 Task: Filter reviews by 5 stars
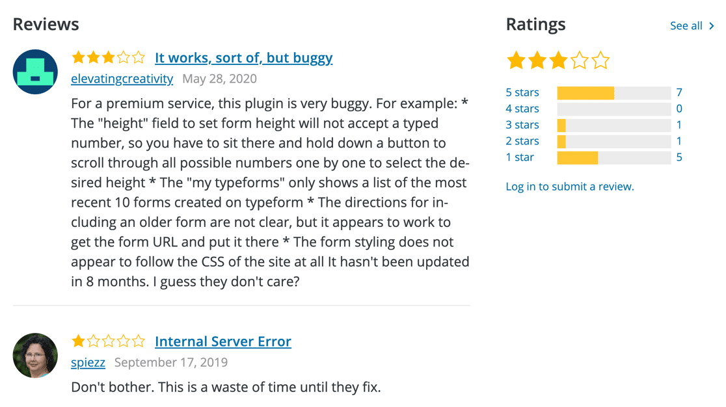click(x=522, y=92)
